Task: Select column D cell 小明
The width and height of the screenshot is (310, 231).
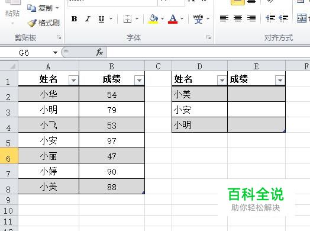Action: [200, 125]
